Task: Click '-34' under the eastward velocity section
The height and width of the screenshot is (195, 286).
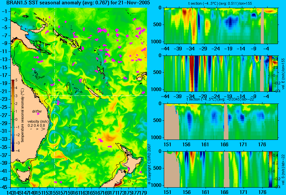Action: point(191,96)
